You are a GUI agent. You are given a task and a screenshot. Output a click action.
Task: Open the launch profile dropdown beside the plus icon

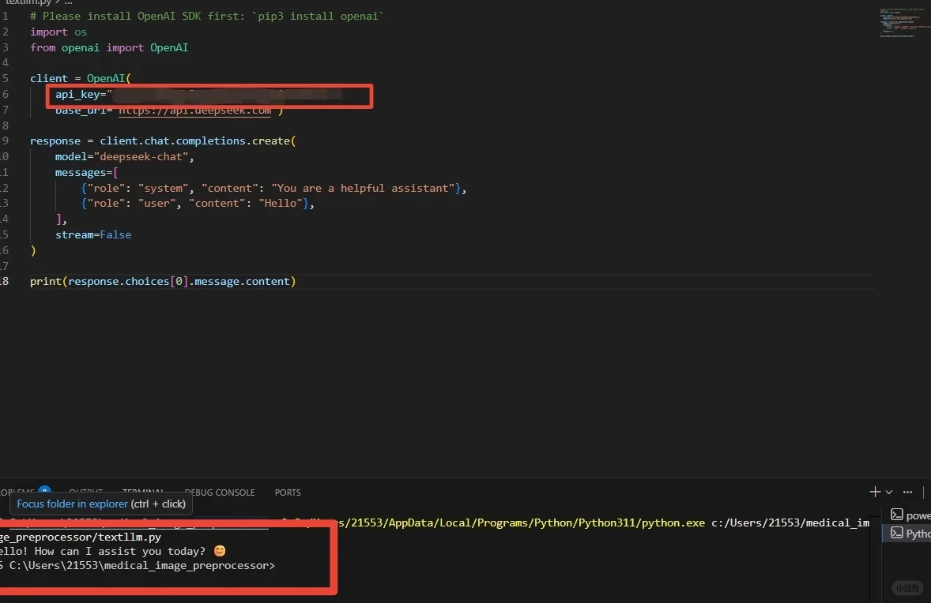point(889,492)
